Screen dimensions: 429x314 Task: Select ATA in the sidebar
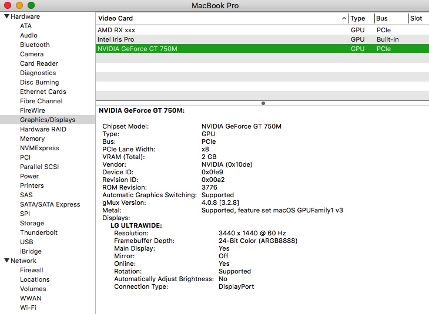click(26, 26)
